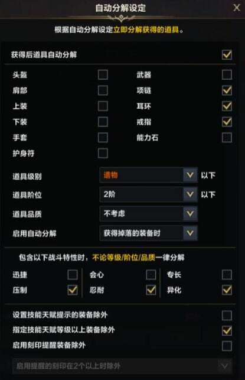This screenshot has height=380, width=245.
Task: Uncheck the 耳环 checkbox
Action: click(227, 106)
